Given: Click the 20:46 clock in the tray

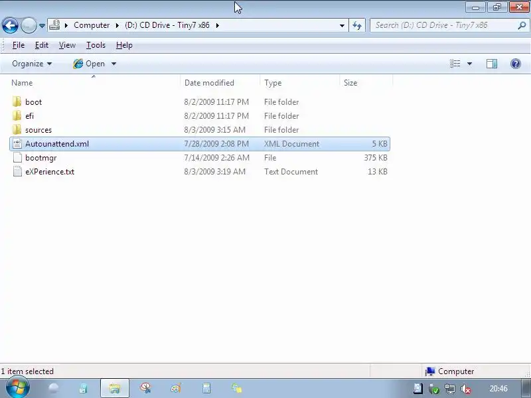Looking at the screenshot, I should 498,389.
